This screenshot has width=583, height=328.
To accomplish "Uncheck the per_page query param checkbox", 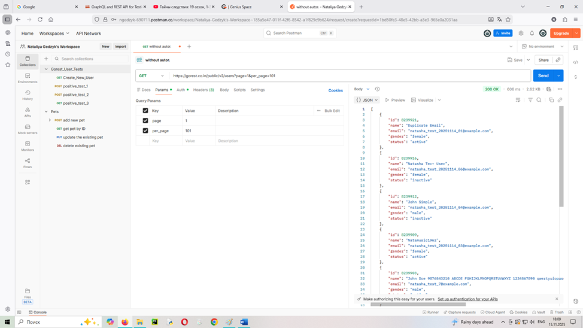I will point(145,130).
